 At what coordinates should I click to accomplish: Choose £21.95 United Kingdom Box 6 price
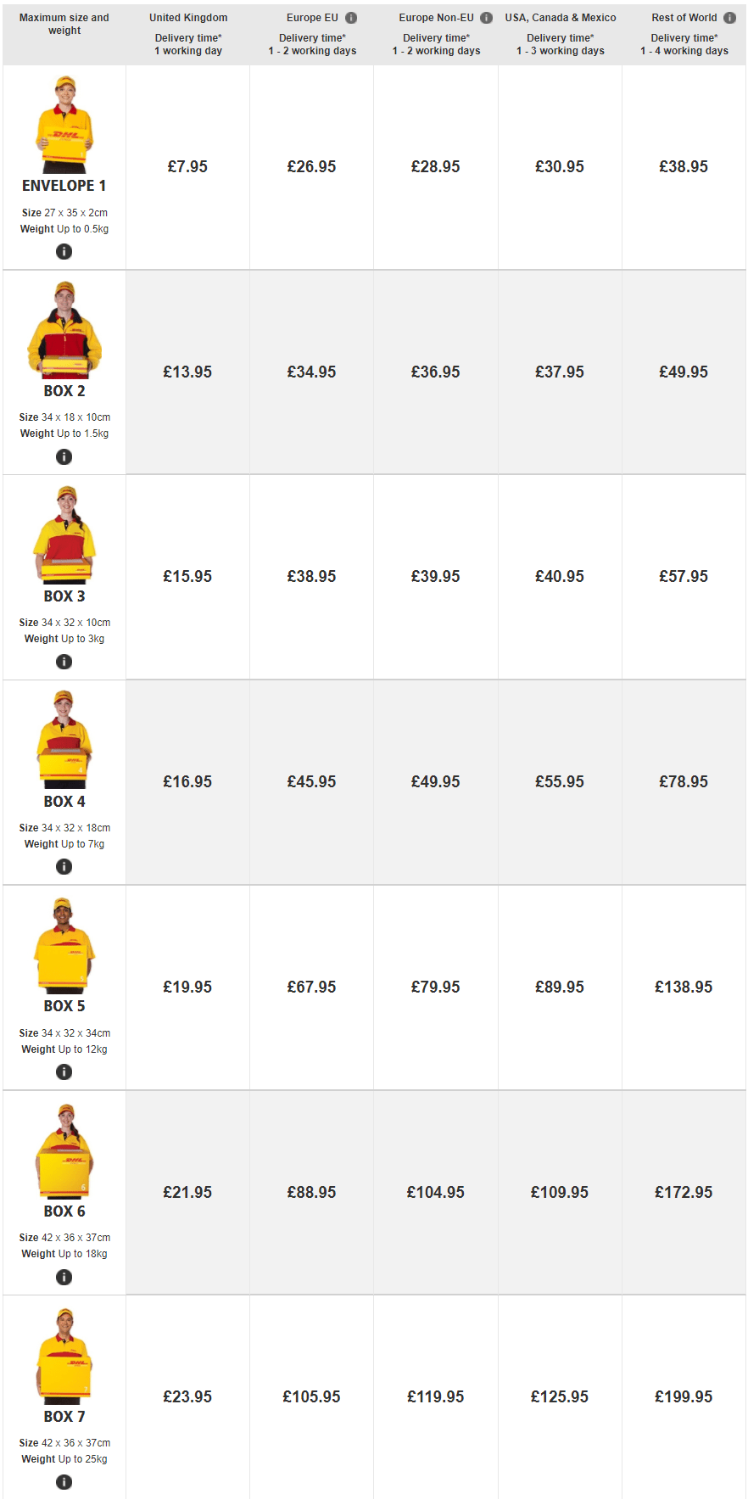coord(187,1193)
